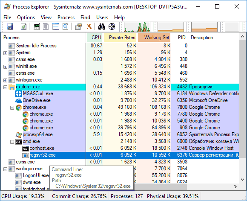Sort by the CPU column header
The image size is (247, 201).
coord(95,38)
